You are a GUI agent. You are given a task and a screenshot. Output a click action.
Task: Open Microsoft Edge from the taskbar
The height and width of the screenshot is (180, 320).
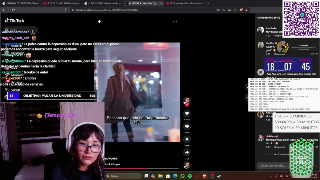[x=175, y=176]
